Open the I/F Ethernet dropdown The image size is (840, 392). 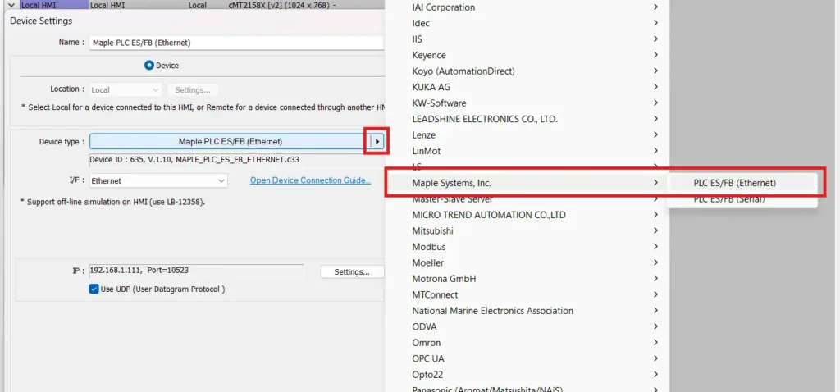[158, 181]
